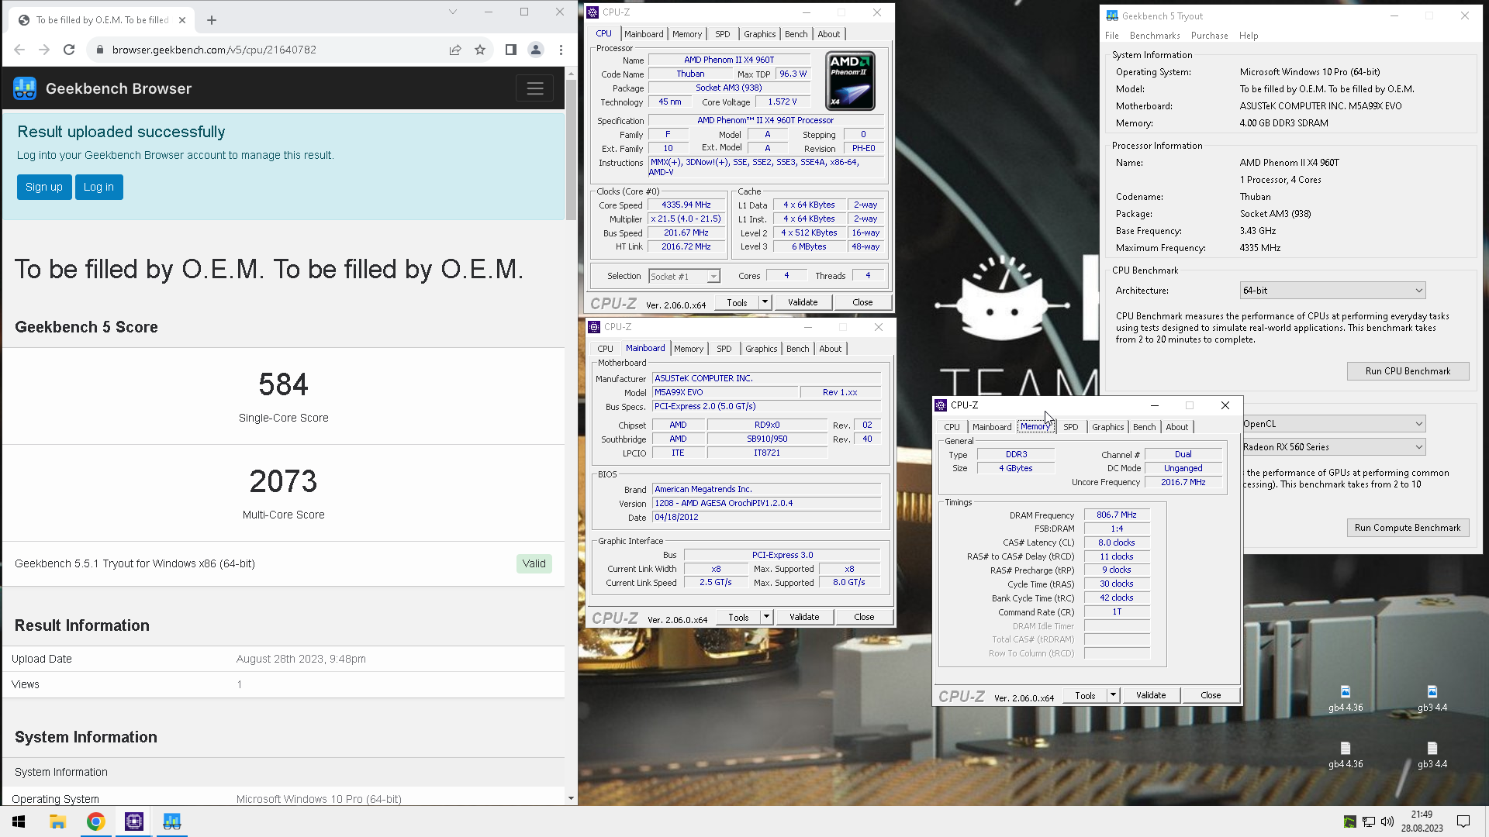Close the Geekbench result browser tab

pos(182,20)
